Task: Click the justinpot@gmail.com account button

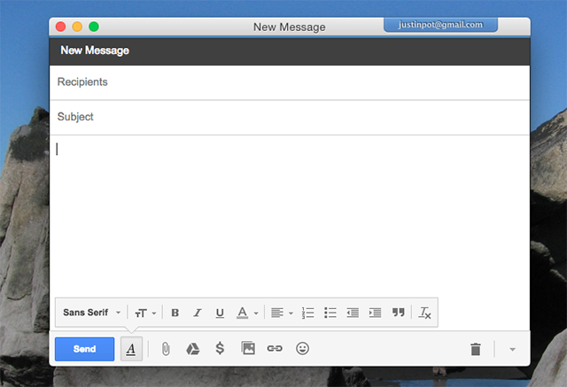Action: pos(440,25)
